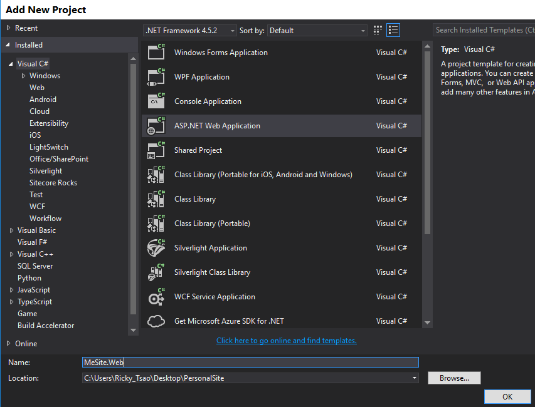Expand the Visual C++ node
This screenshot has width=535, height=407.
point(11,254)
